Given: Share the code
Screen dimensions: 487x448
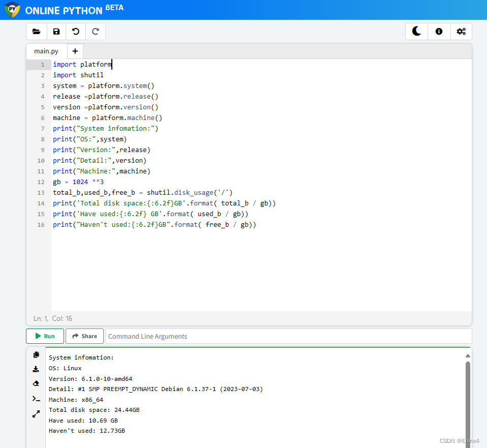Looking at the screenshot, I should click(84, 336).
